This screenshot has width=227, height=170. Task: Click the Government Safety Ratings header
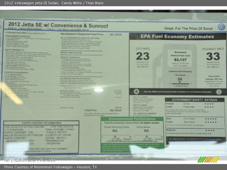point(194,100)
